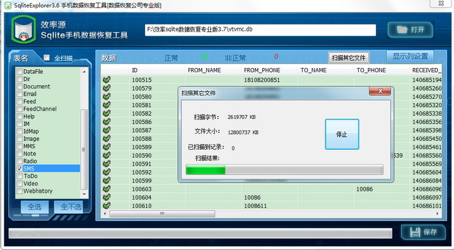Uncheck the SMS table checkbox
This screenshot has height=250, width=454.
point(20,168)
